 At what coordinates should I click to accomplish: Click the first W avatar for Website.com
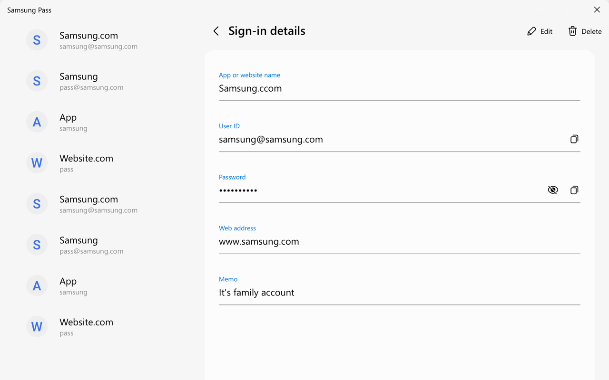point(37,163)
